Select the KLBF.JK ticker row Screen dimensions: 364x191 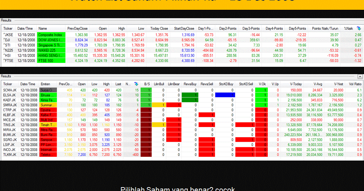[182, 115]
